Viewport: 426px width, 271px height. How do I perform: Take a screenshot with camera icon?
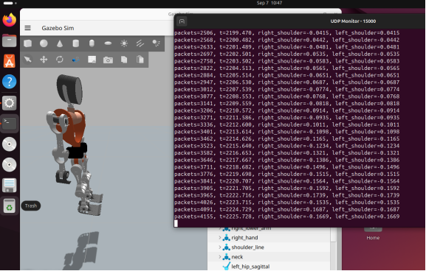(x=108, y=60)
